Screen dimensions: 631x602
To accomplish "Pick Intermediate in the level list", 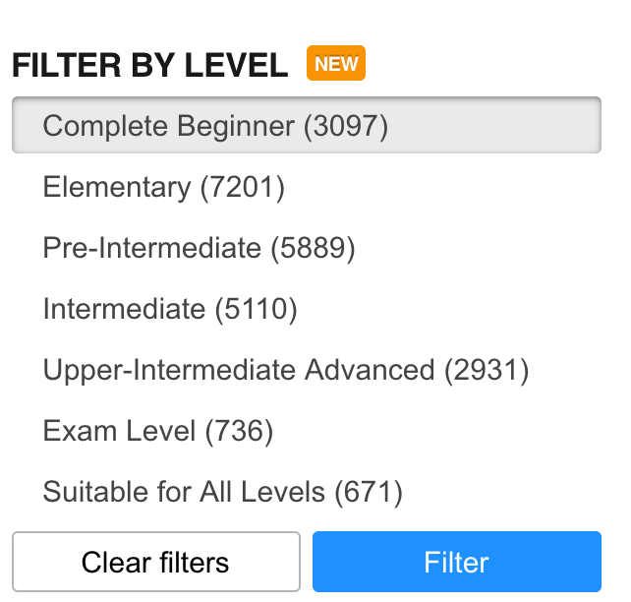I will point(170,309).
